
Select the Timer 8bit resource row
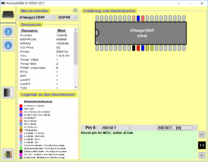pyautogui.click(x=46, y=64)
